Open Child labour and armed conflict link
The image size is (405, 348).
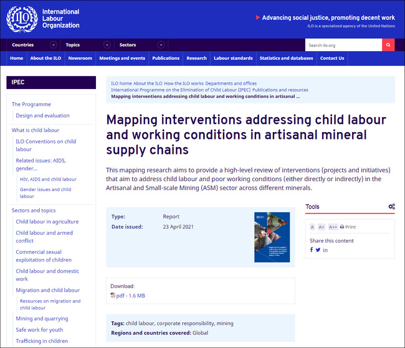[44, 237]
